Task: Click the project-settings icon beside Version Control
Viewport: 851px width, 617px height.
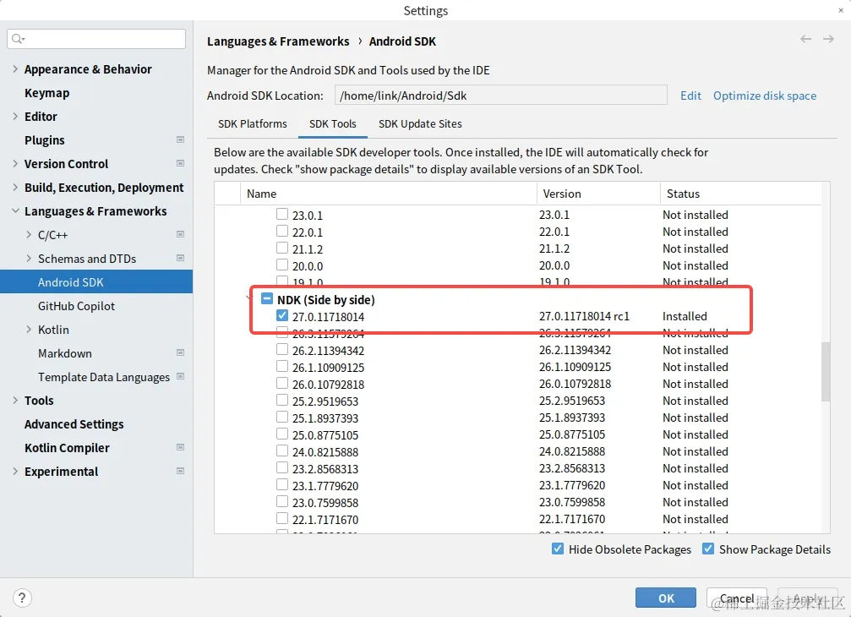Action: click(180, 164)
